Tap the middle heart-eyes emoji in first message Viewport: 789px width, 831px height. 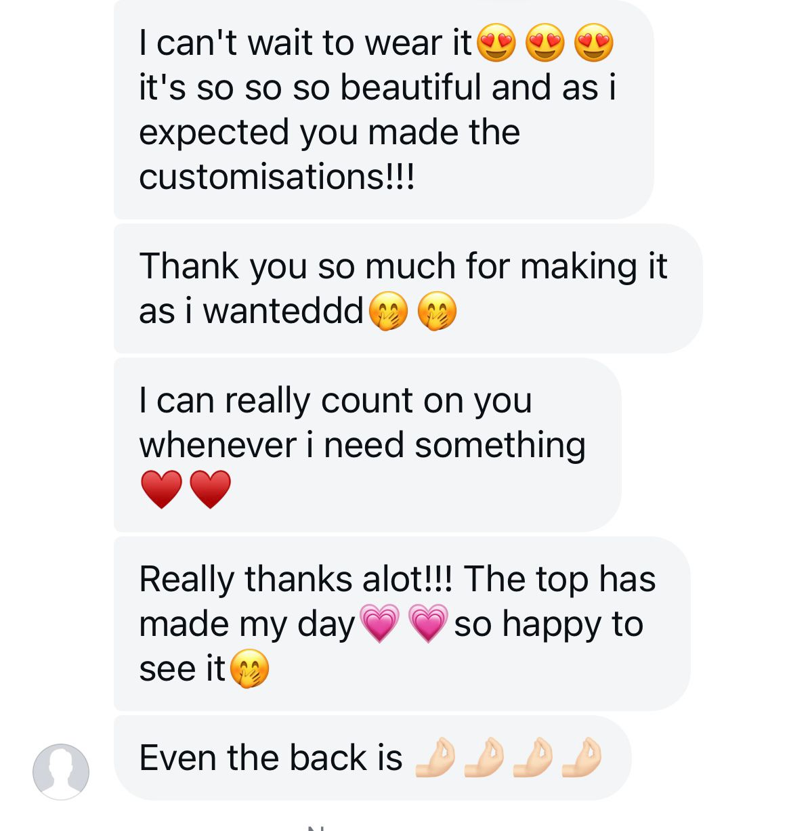(x=545, y=43)
